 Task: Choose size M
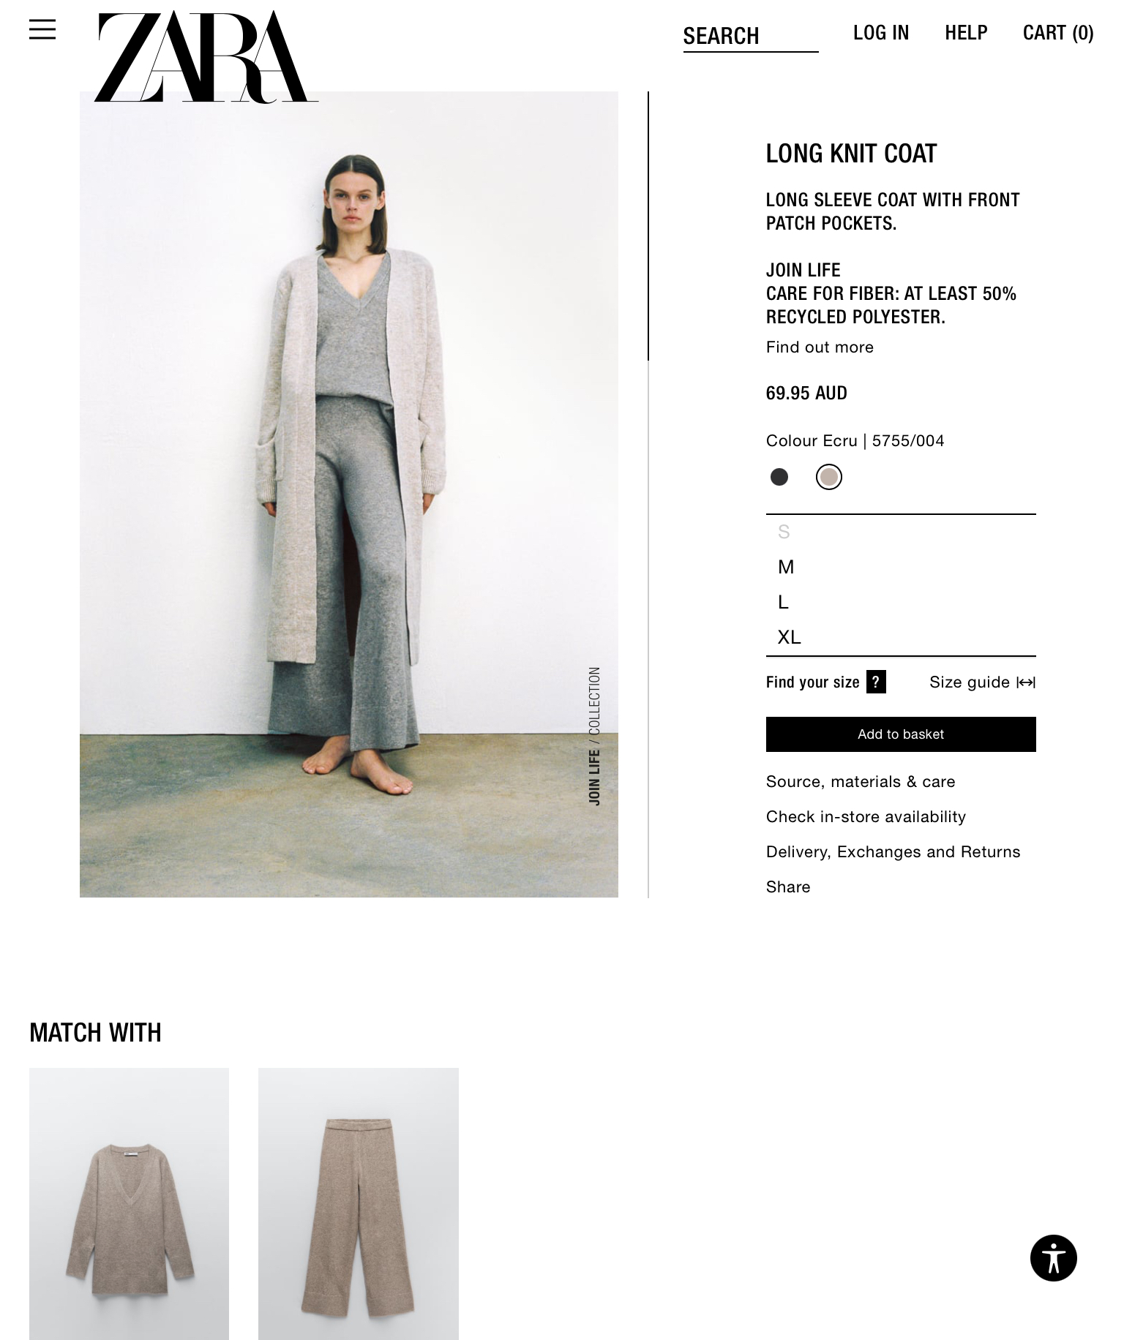click(x=901, y=567)
